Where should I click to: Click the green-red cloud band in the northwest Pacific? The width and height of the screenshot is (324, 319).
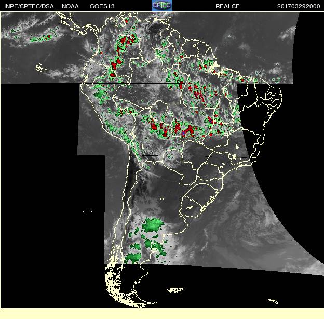click(44, 38)
